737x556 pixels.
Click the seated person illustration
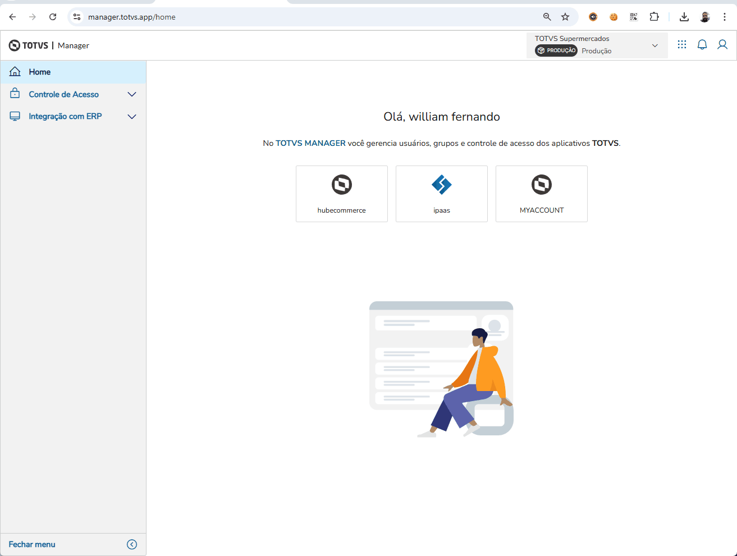(x=465, y=383)
